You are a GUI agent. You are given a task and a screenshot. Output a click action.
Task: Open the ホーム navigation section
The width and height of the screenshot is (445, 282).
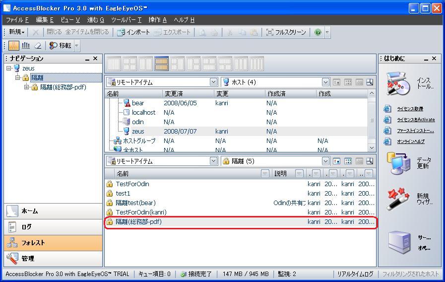click(53, 211)
